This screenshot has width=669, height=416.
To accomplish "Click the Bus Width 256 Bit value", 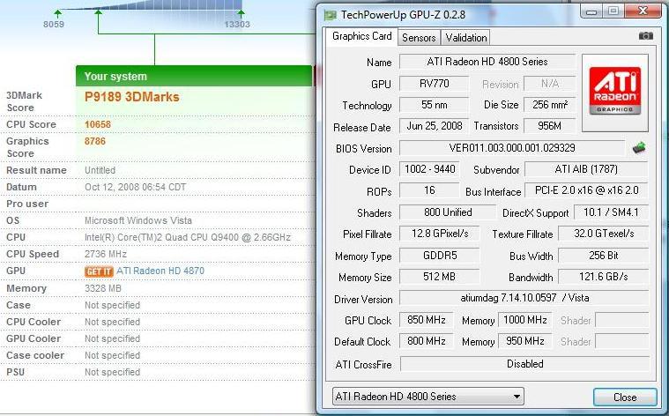I will point(603,256).
